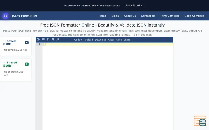This screenshot has width=209, height=130.
Task: Click the repair wrench icon
Action: 58,40
